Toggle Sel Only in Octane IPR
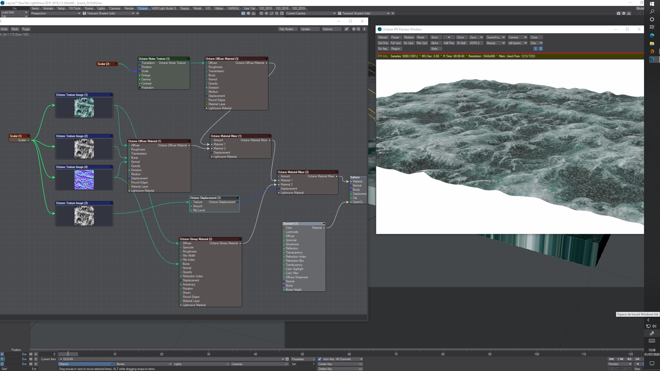The width and height of the screenshot is (660, 371). (383, 43)
